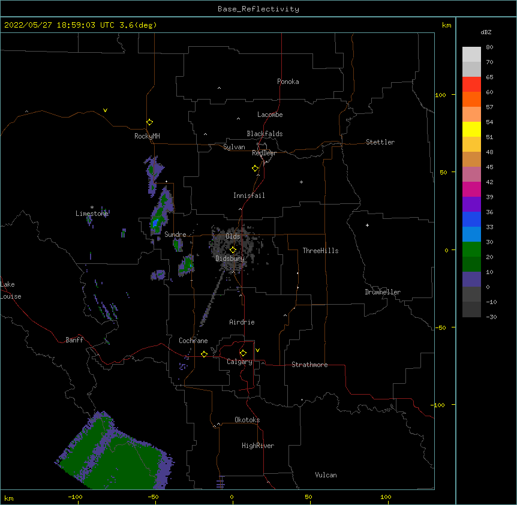Select the Lacombe city label

coord(270,115)
